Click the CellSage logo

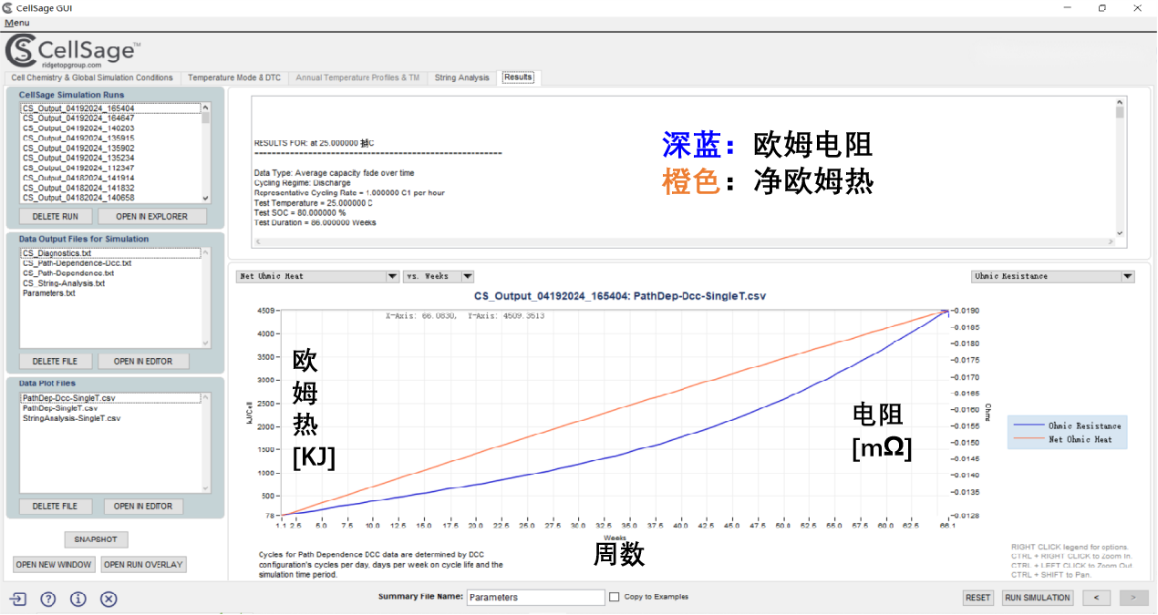[x=73, y=51]
